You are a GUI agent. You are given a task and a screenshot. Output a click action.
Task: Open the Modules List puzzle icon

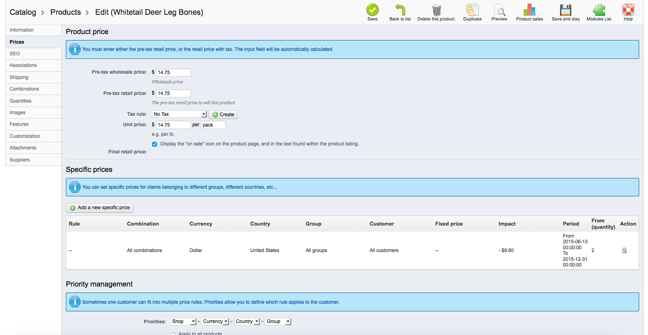(599, 10)
